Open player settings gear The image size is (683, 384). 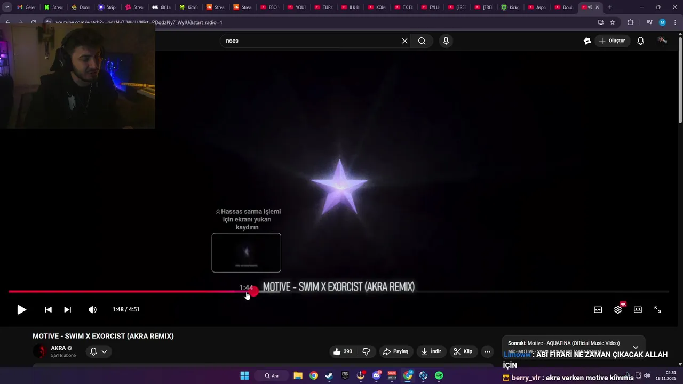point(618,310)
